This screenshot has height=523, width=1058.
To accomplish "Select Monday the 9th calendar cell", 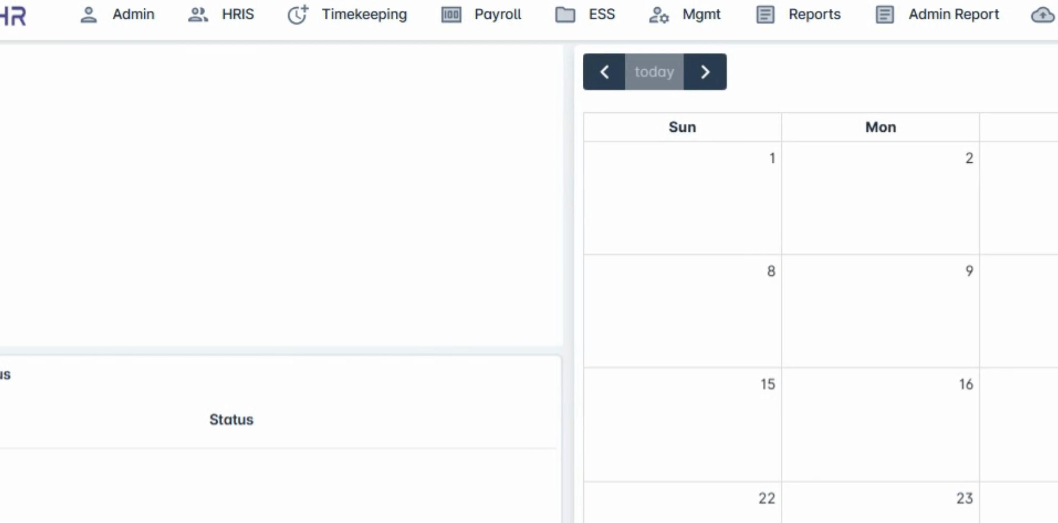I will click(x=880, y=310).
